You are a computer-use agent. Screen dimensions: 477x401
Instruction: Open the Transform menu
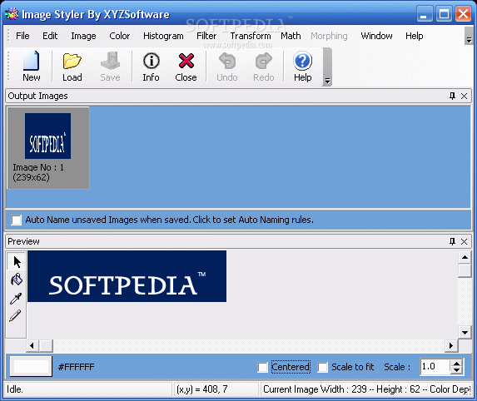coord(251,36)
